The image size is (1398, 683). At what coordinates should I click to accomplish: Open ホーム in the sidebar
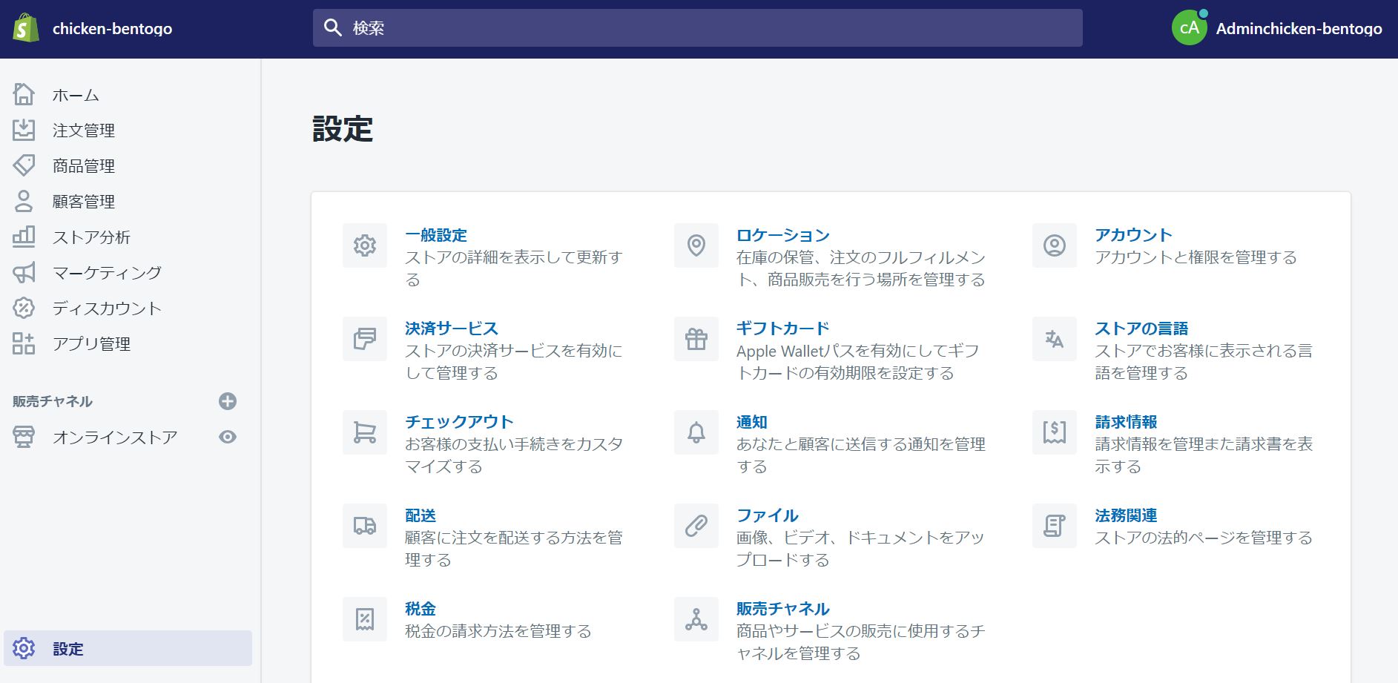[x=76, y=95]
